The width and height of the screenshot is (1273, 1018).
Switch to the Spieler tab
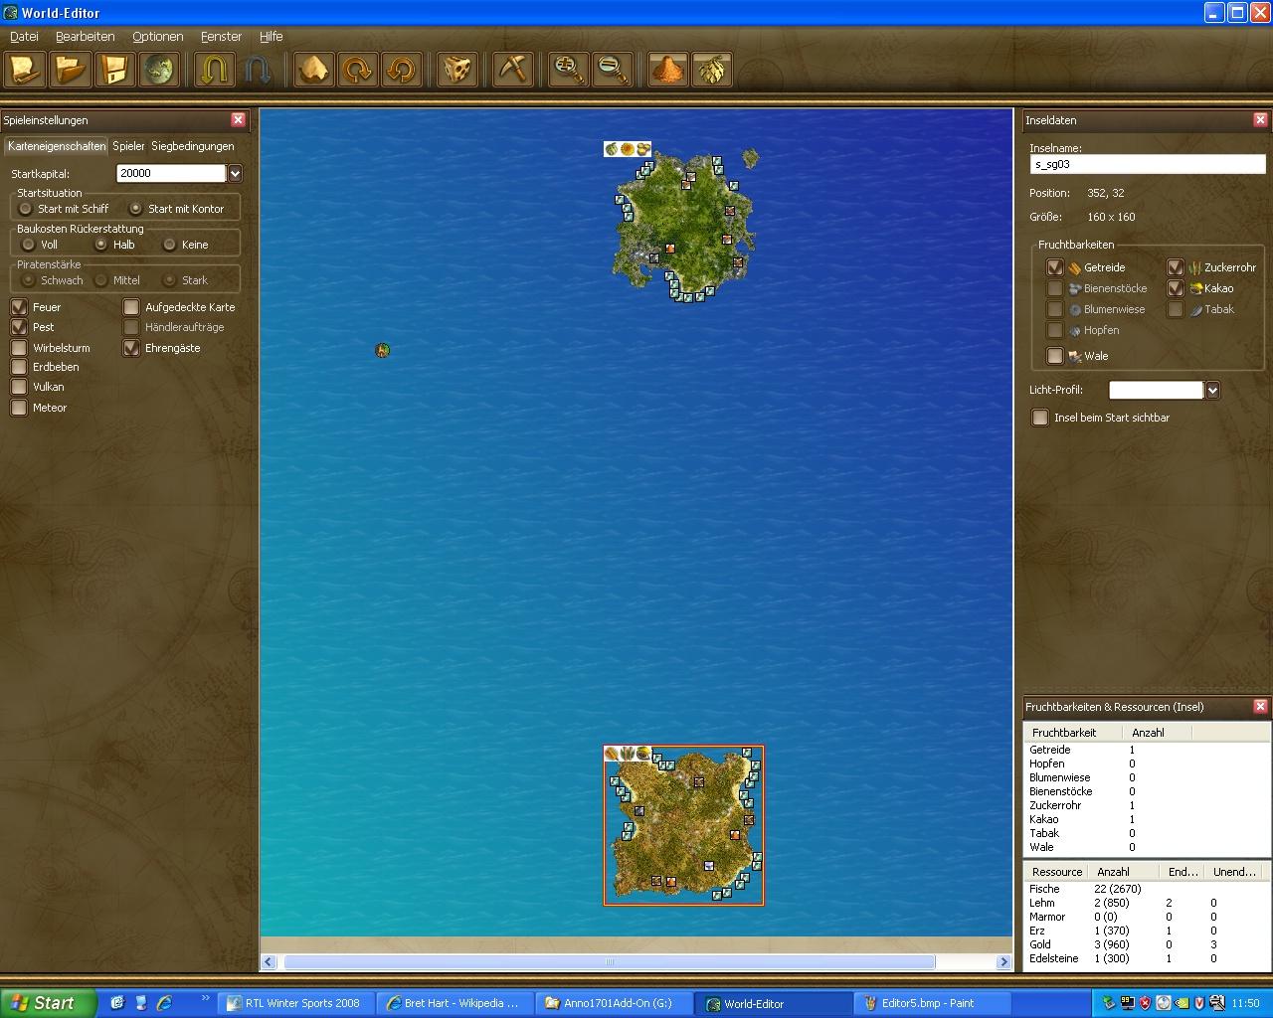coord(128,146)
